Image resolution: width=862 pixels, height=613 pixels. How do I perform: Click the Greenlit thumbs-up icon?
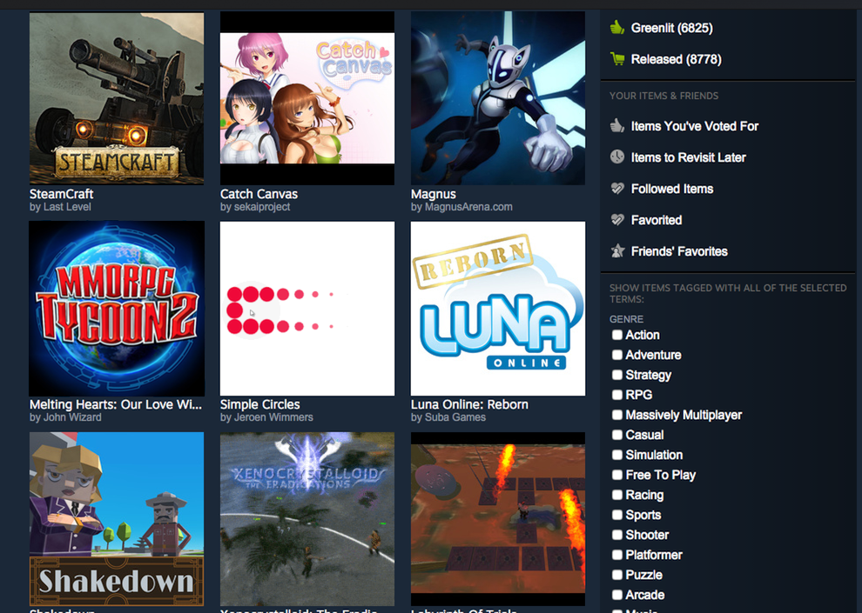pos(616,28)
